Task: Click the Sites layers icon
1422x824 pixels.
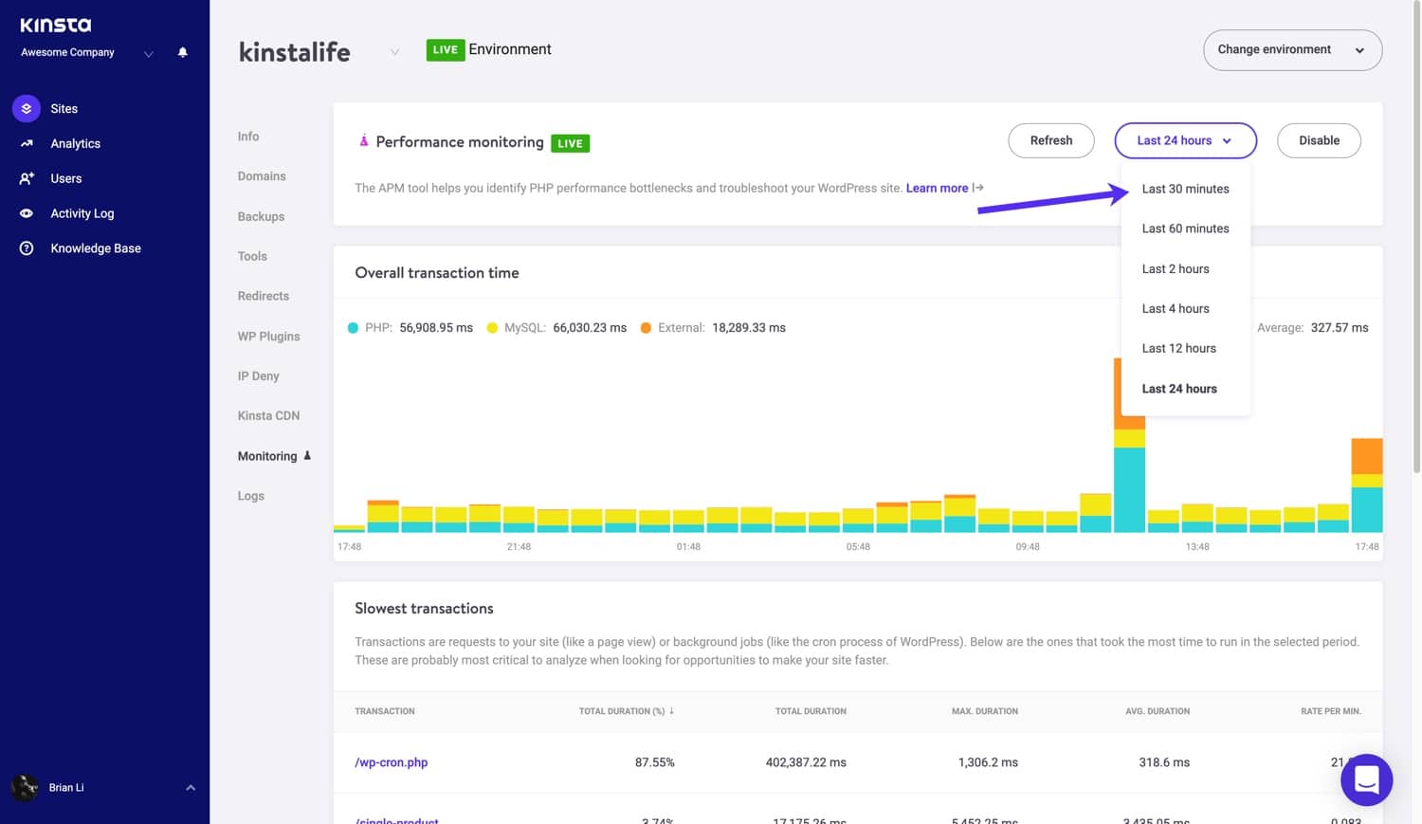Action: point(27,108)
